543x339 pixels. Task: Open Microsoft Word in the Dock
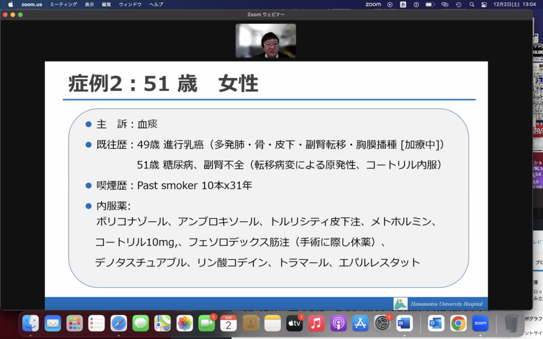tap(404, 323)
